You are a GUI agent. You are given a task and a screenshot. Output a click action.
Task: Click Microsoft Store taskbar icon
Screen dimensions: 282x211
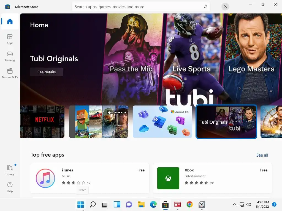165,204
